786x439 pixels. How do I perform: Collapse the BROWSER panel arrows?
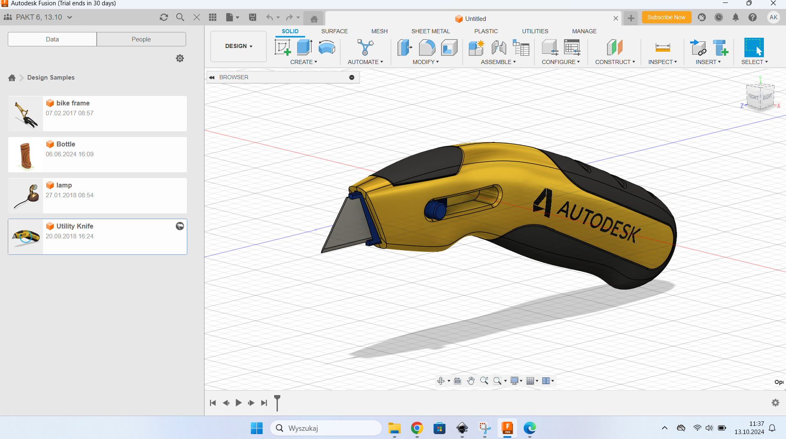tap(212, 77)
